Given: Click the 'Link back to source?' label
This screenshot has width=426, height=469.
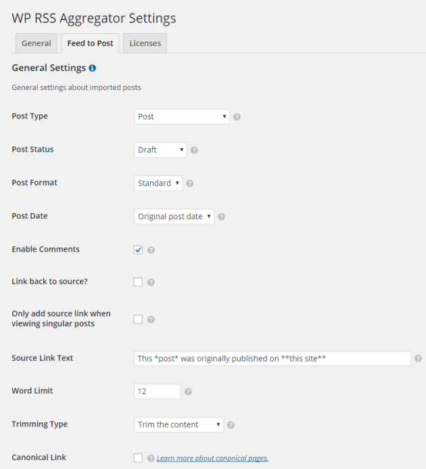Looking at the screenshot, I should click(x=49, y=282).
